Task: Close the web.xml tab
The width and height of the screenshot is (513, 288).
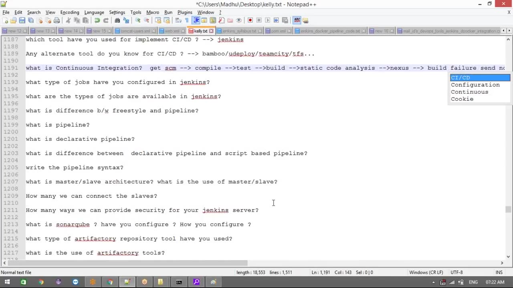Action: pos(183,31)
